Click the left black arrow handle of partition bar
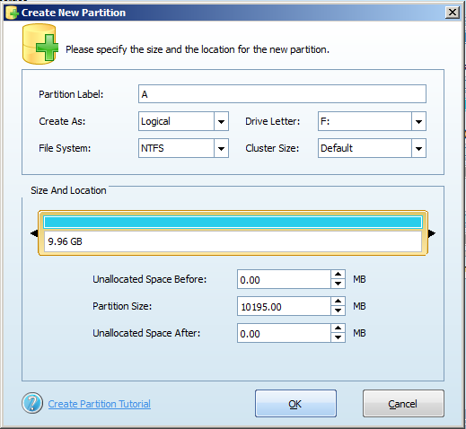Viewport: 466px width, 429px height. point(34,233)
